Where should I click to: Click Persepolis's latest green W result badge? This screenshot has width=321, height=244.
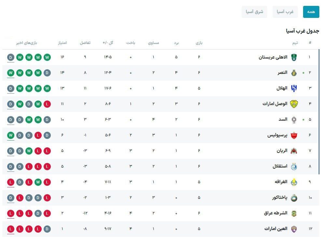coord(11,135)
